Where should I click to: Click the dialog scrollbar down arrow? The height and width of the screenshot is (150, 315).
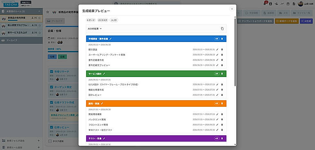click(235, 144)
